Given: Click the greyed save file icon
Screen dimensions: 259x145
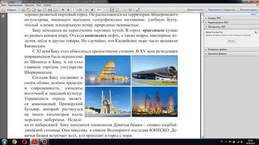Looking at the screenshot, I should (x=45, y=10).
